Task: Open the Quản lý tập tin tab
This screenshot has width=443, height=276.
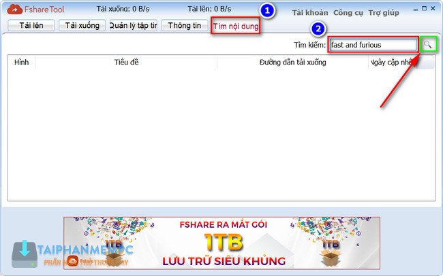Action: pos(133,26)
